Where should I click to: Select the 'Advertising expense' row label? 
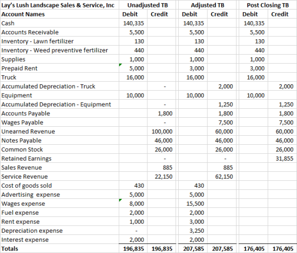pos(59,195)
